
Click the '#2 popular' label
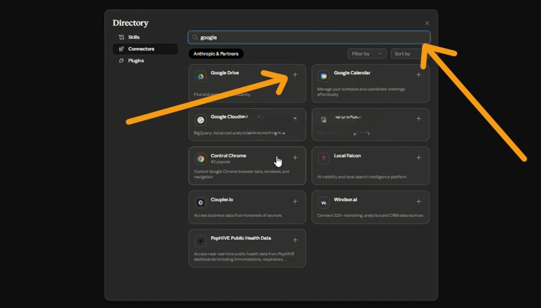(220, 162)
